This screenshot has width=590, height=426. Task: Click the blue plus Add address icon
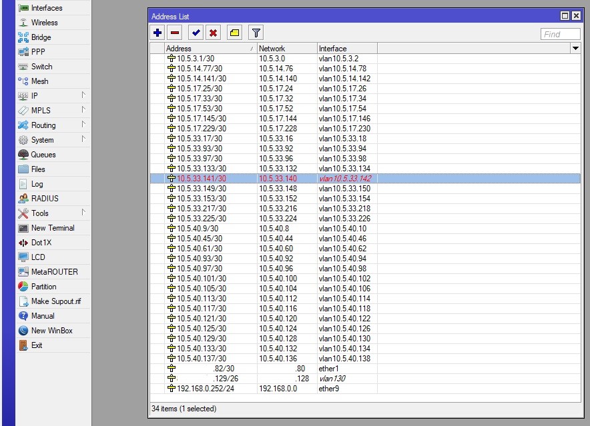point(158,33)
